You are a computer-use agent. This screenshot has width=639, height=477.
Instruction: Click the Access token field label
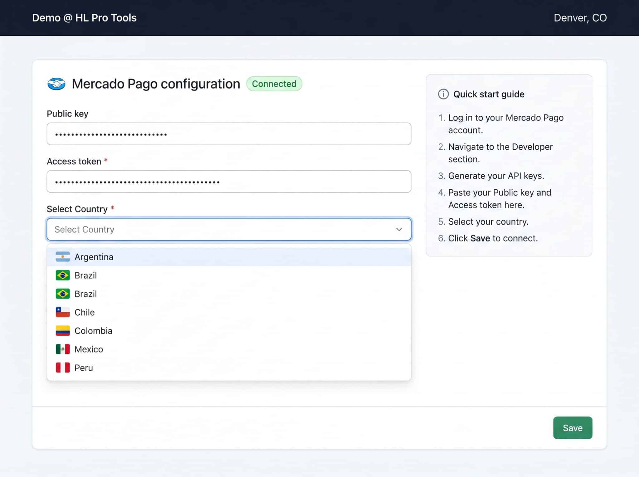(x=74, y=161)
